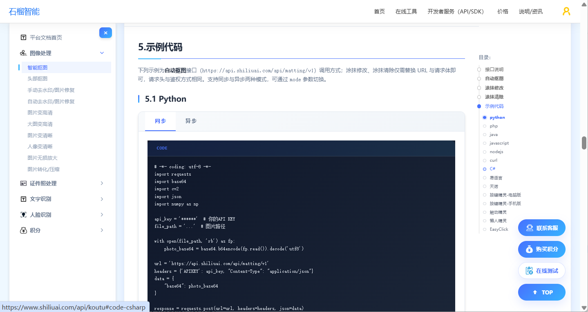
Task: Open 价格 in the top navigation
Action: coord(503,11)
